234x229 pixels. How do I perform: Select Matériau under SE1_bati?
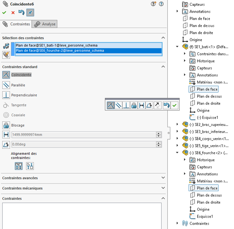209,82
